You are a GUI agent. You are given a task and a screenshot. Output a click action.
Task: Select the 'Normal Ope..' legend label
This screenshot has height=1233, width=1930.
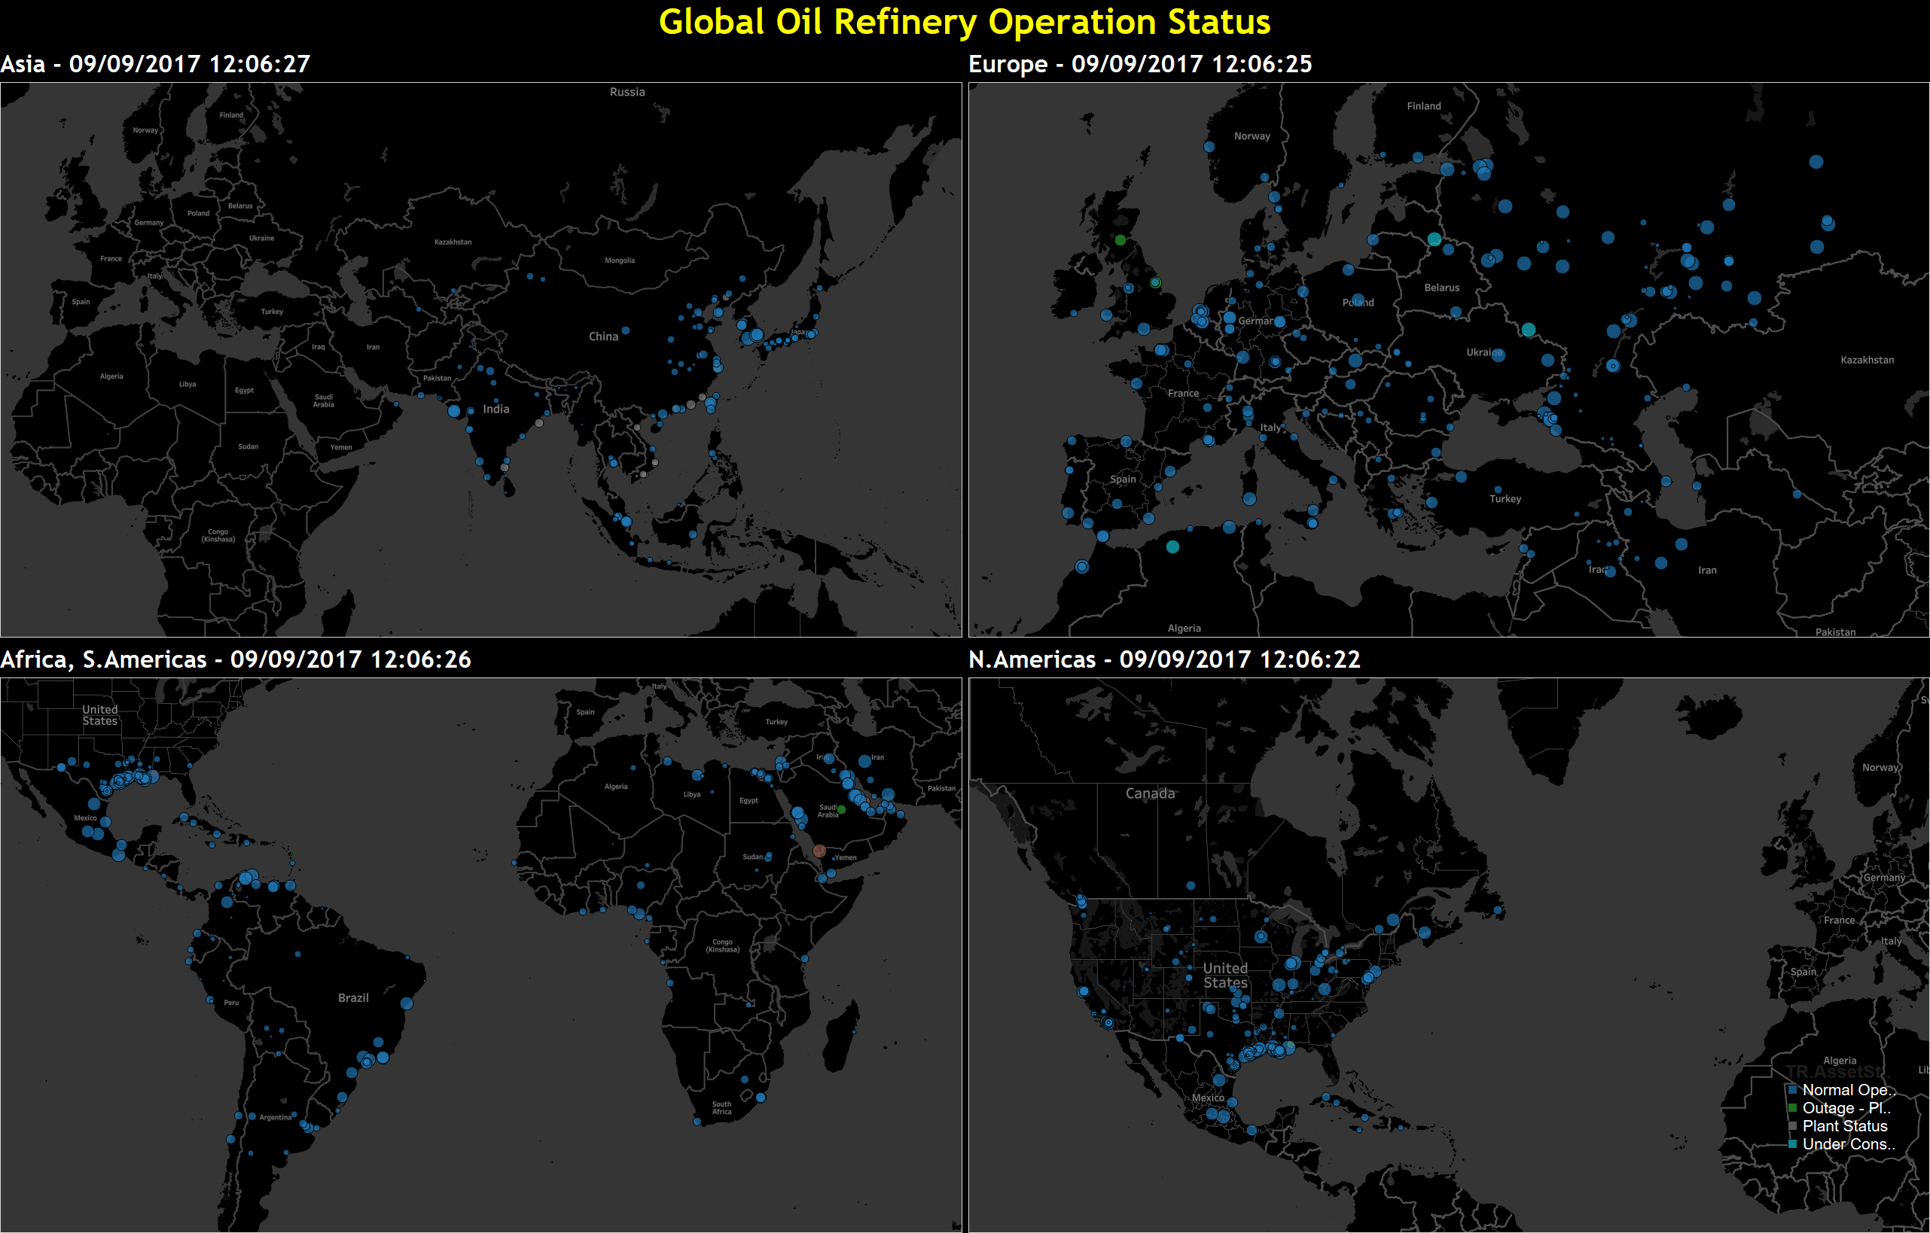[1849, 1091]
